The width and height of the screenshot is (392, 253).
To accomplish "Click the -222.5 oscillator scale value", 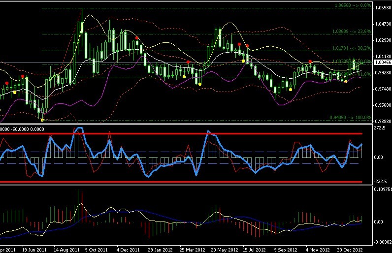I will pyautogui.click(x=381, y=181).
